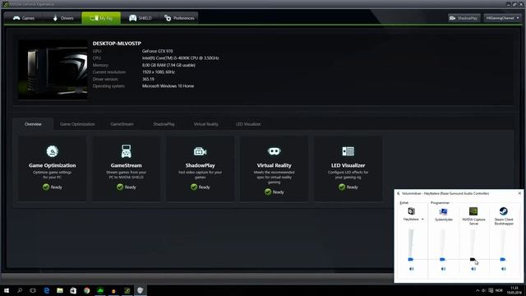Open Windows Store from taskbar
Image resolution: width=526 pixels, height=296 pixels.
coord(73,290)
